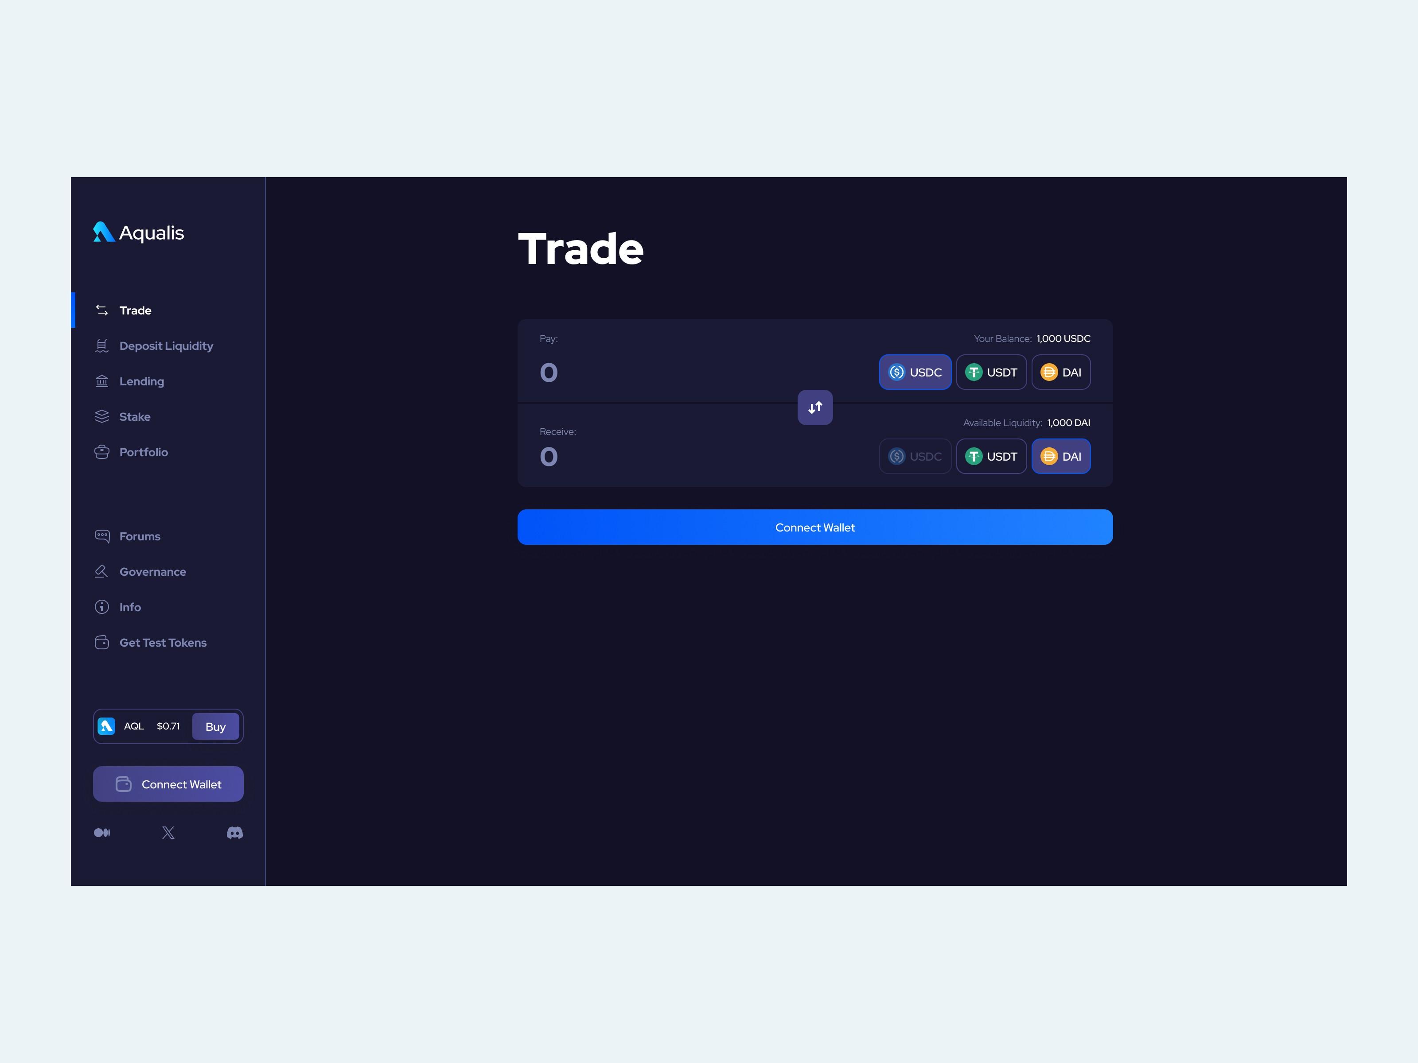Click the Buy AQL button

[215, 727]
